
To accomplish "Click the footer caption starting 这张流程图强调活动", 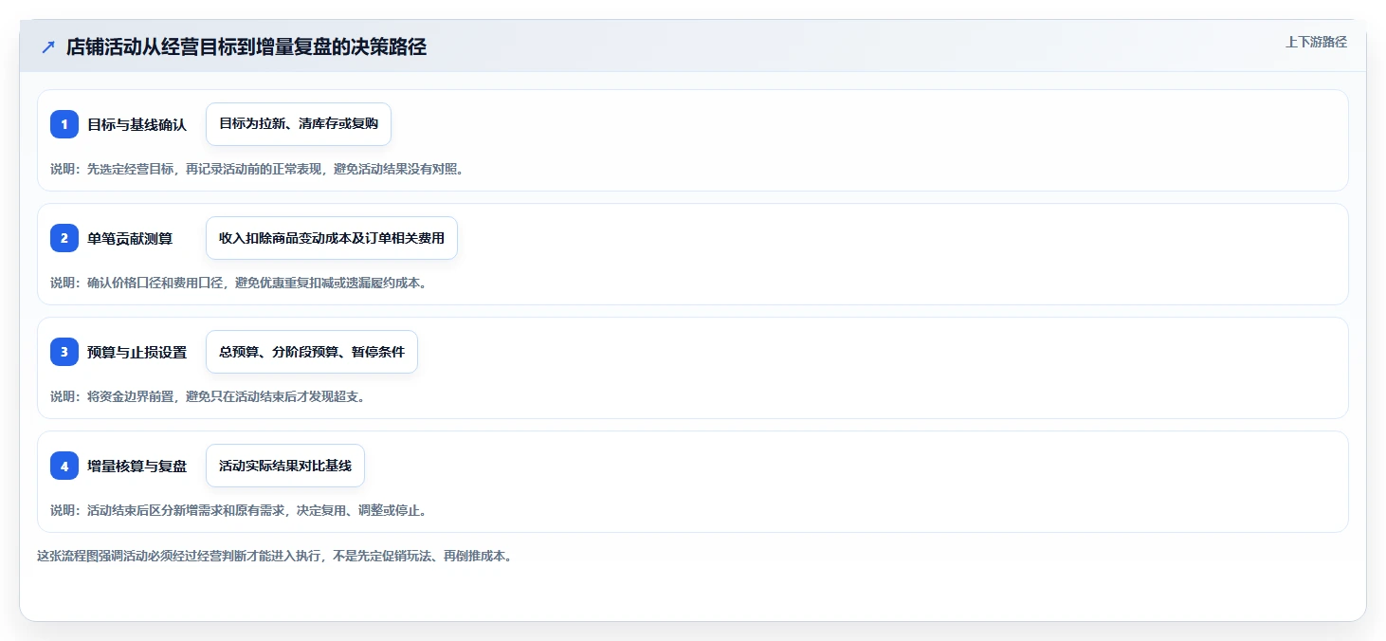I will click(x=275, y=556).
